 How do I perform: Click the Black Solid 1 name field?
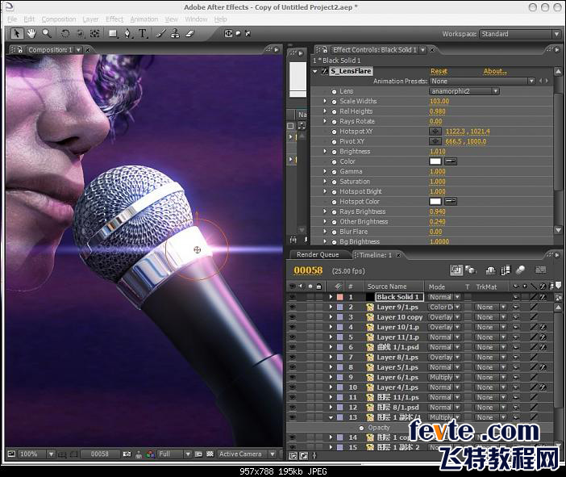[399, 297]
